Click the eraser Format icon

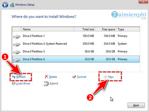74,77
